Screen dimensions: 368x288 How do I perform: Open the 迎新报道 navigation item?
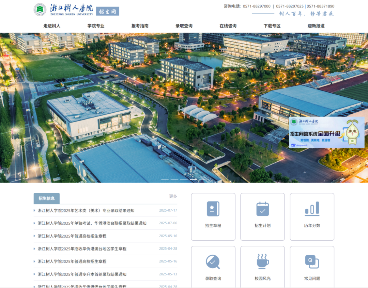click(x=316, y=26)
